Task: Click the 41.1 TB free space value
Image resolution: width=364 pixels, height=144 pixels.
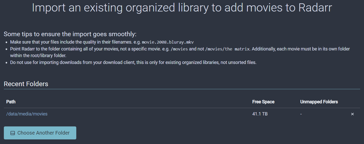Action: (260, 114)
